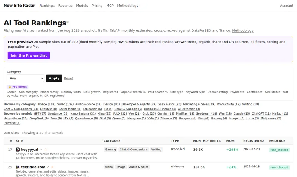The height and width of the screenshot is (177, 297).
Task: Browse Developer & Agents (29) category
Action: pos(139,104)
